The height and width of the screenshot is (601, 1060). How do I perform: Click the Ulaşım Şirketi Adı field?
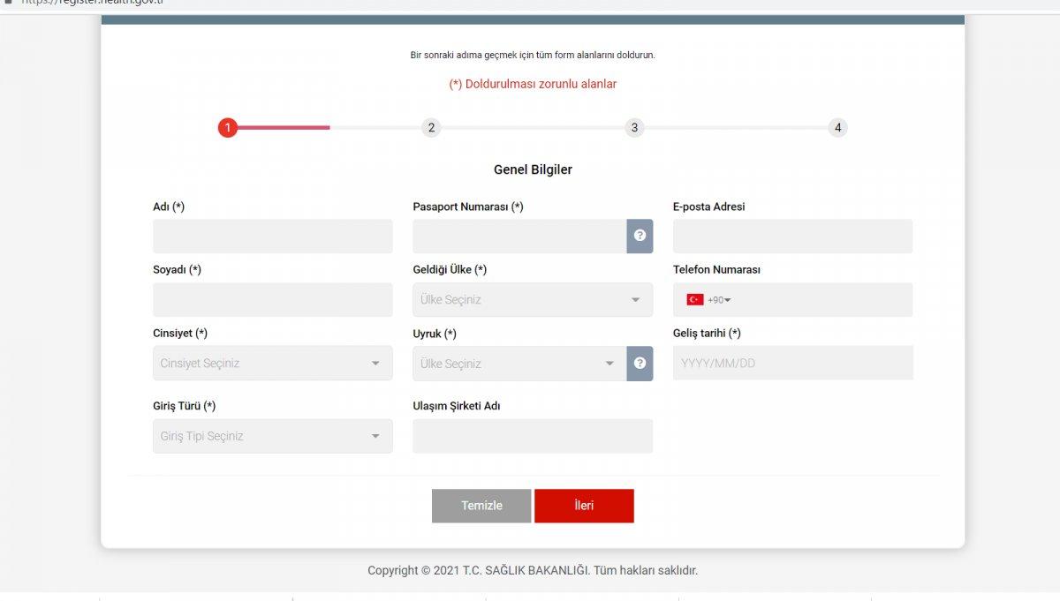point(532,435)
